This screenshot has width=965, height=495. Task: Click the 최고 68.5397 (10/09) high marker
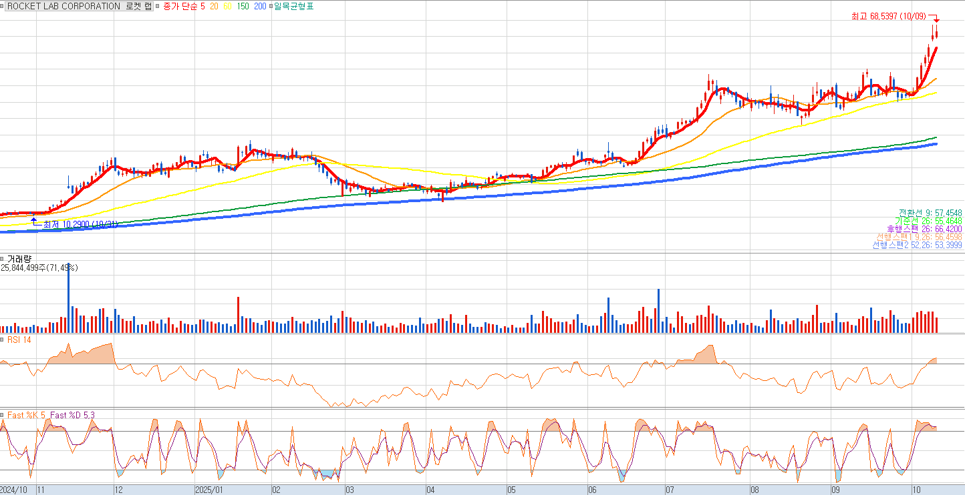[889, 16]
